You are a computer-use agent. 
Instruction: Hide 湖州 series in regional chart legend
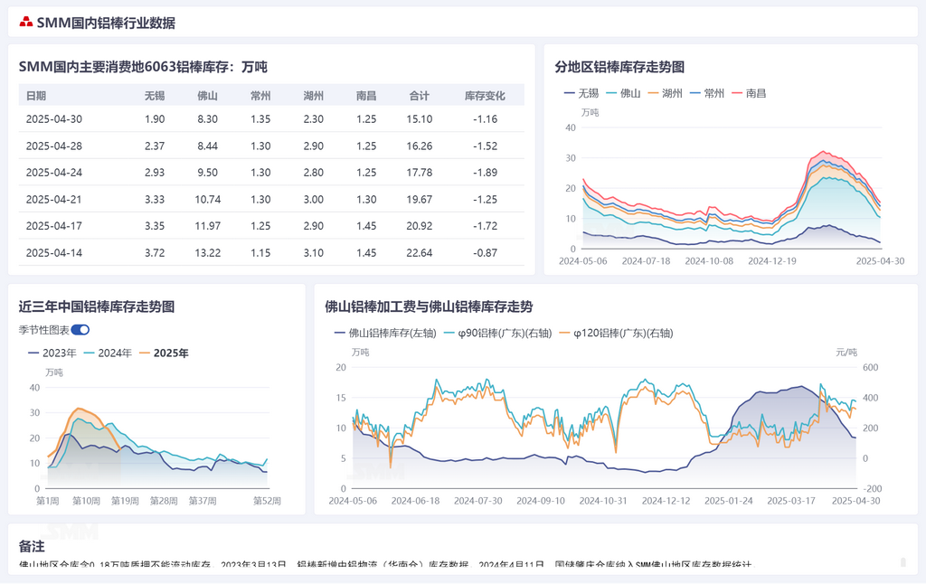666,93
